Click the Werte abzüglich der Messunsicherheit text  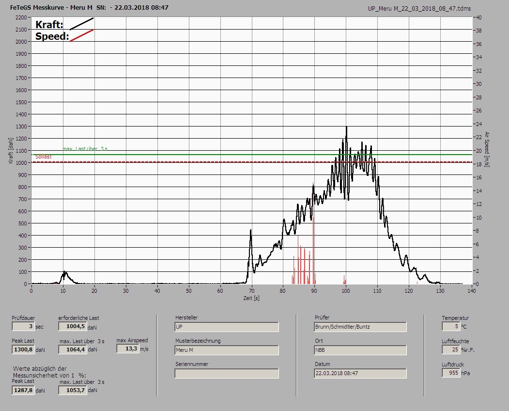click(49, 372)
